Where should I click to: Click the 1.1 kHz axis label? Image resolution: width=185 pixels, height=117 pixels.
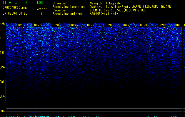point(2,38)
